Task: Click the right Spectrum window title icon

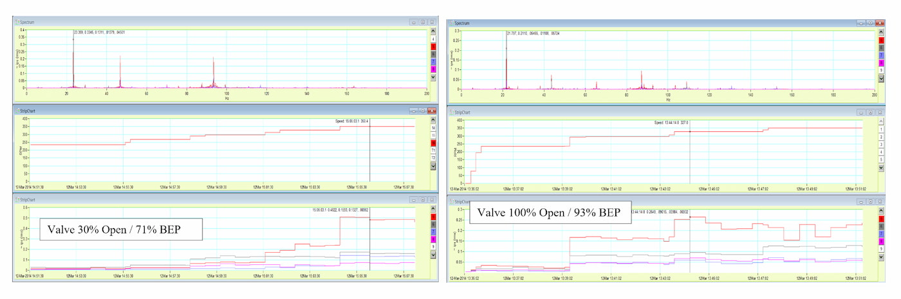Action: [x=451, y=23]
